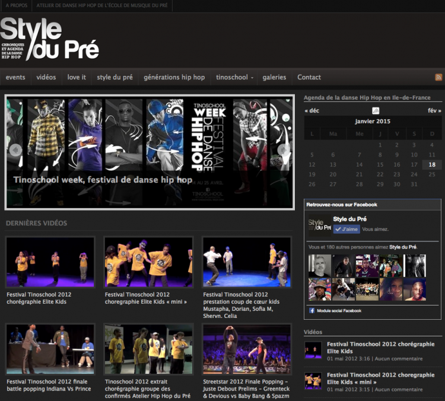Click sidebar thumbnail for Elite Kids mini video
This screenshot has width=445, height=401.
pyautogui.click(x=313, y=381)
